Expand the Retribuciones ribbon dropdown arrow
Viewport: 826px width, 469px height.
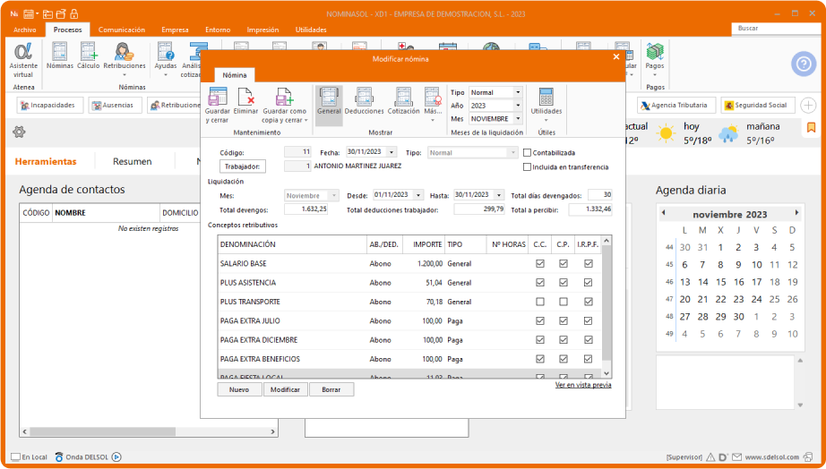125,75
